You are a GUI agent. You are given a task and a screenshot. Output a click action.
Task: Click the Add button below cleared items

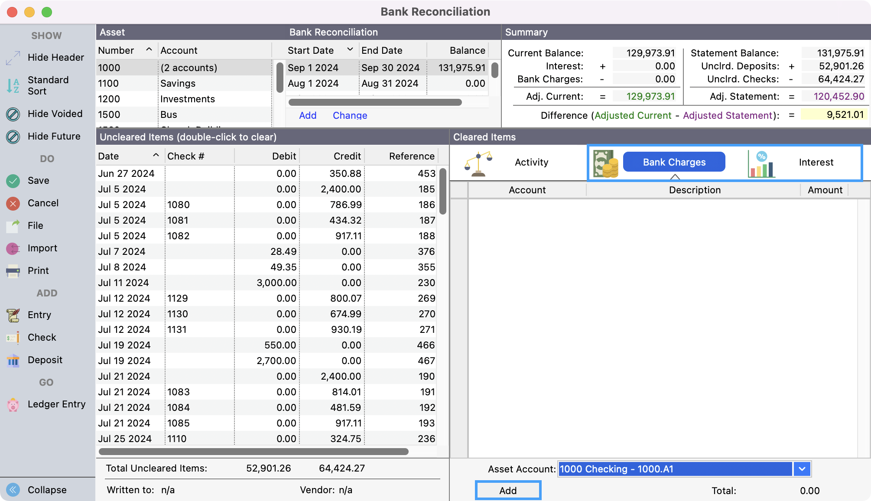point(508,490)
